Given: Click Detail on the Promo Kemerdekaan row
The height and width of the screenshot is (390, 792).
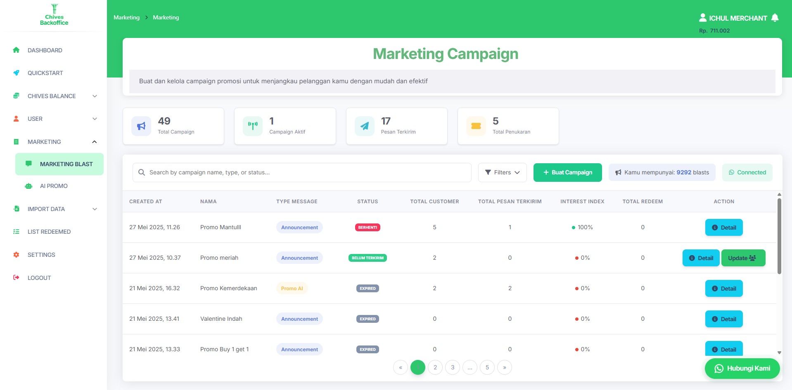Looking at the screenshot, I should (x=724, y=288).
